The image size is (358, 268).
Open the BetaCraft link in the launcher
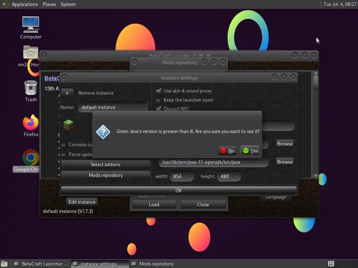pyautogui.click(x=52, y=78)
